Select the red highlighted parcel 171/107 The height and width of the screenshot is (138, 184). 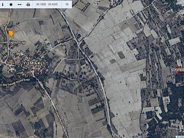179,70
